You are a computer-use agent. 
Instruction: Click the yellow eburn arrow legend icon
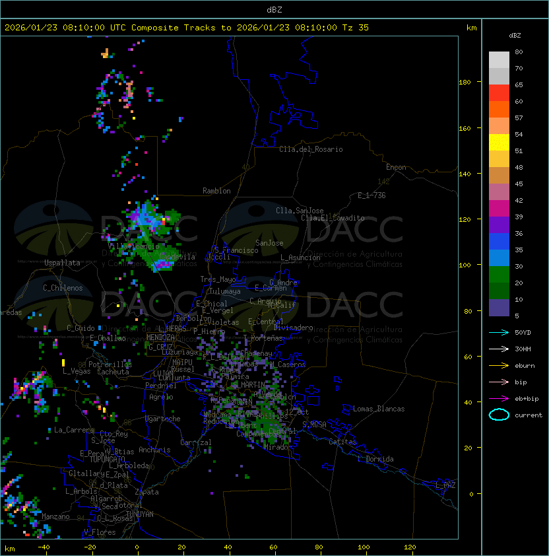coord(499,366)
